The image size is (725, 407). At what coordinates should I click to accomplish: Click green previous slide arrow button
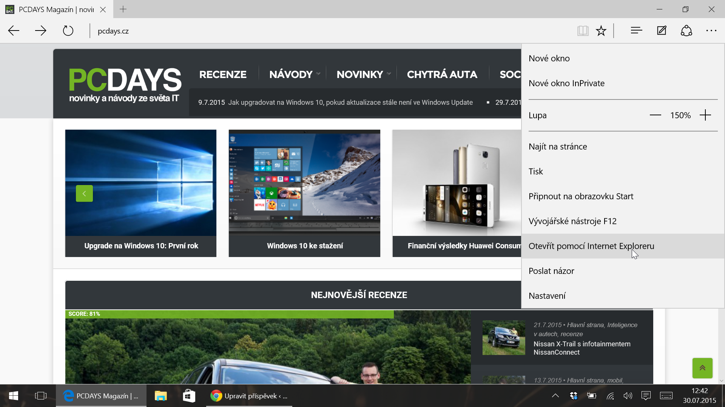tap(84, 193)
